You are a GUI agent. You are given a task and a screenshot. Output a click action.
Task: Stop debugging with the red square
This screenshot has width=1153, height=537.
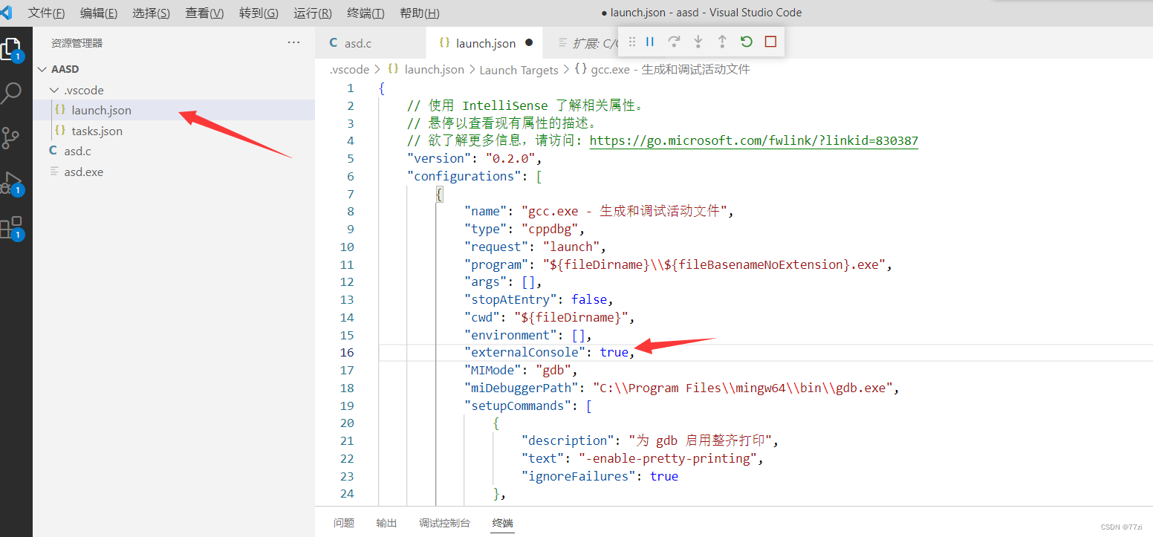[770, 42]
